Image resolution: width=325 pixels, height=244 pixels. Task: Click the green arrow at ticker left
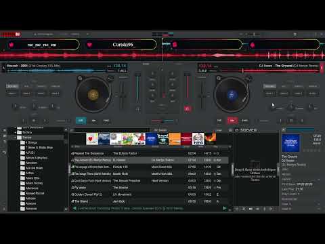pos(74,208)
